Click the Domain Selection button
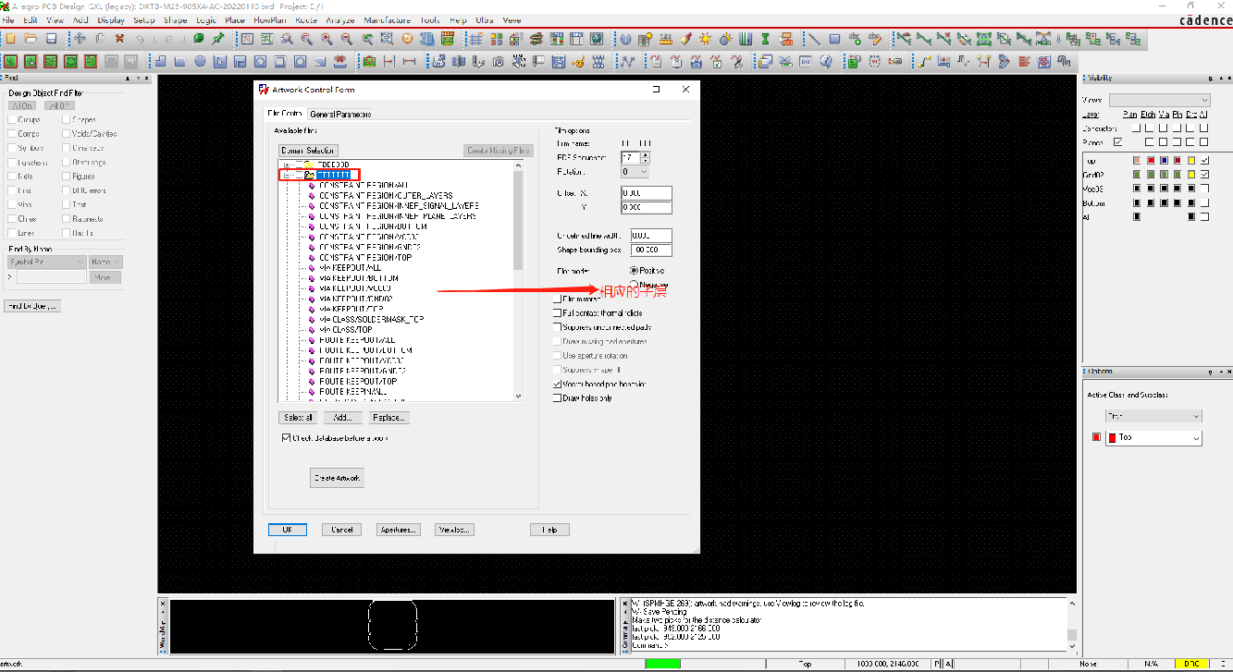Screen dimensions: 1233x672 pyautogui.click(x=308, y=150)
